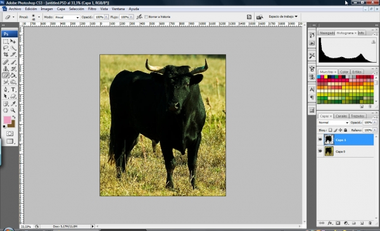This screenshot has height=231, width=380.
Task: Toggle lock position
Action: tap(341, 130)
